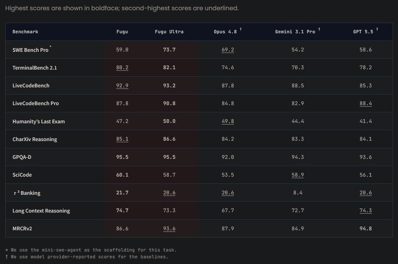This screenshot has width=398, height=264.
Task: Click the Gemini 3.1 Pro column header
Action: coord(295,32)
